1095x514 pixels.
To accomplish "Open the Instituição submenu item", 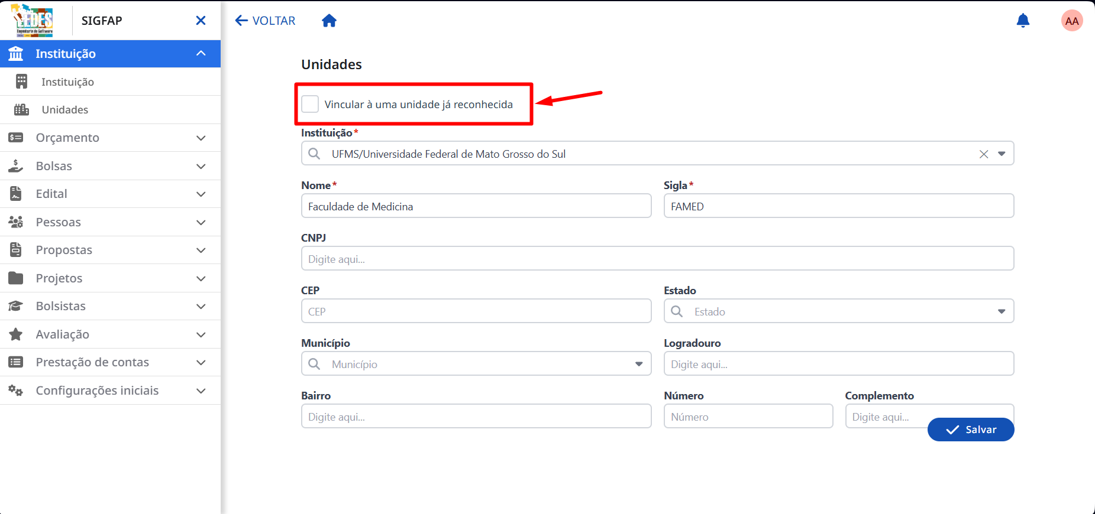I will (x=110, y=82).
